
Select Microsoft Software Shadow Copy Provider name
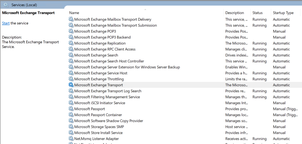[109, 120]
